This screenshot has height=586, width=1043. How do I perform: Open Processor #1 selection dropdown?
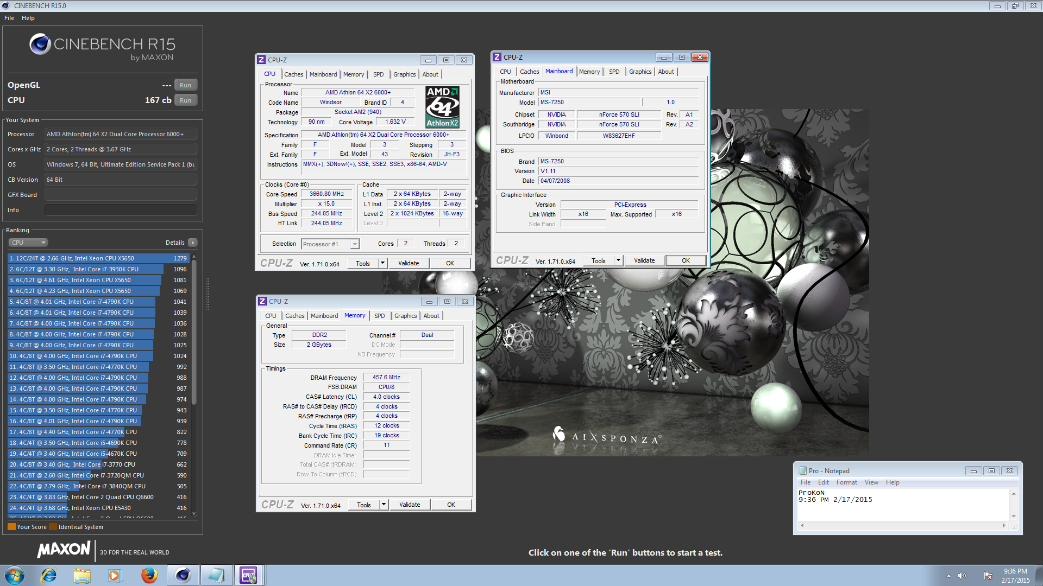[x=330, y=244]
